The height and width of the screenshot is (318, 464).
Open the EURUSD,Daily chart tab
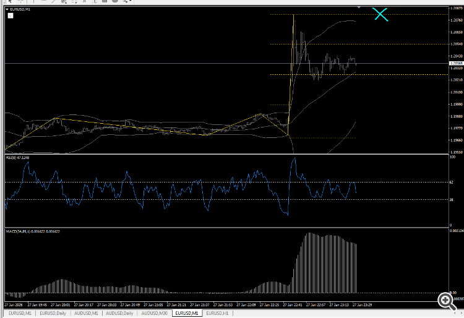(53, 313)
